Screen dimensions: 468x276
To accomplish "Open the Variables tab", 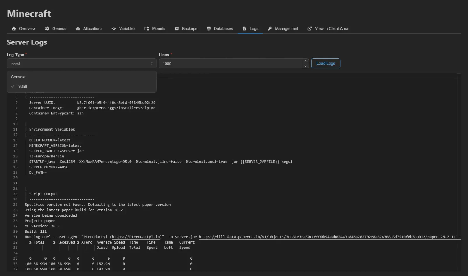I will 123,29.
